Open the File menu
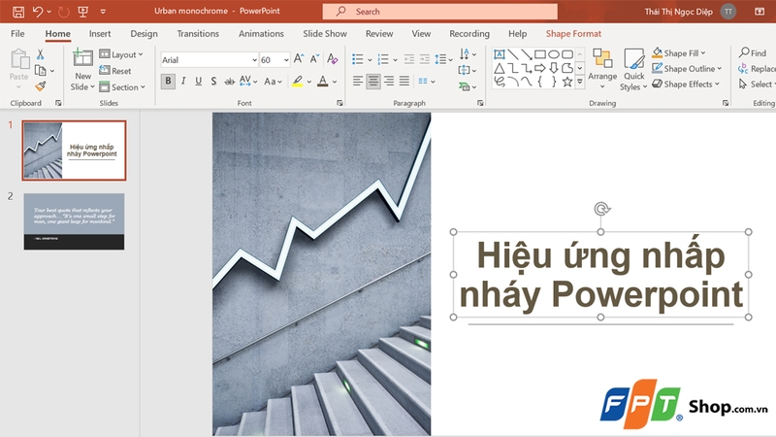The height and width of the screenshot is (437, 776). (x=17, y=34)
